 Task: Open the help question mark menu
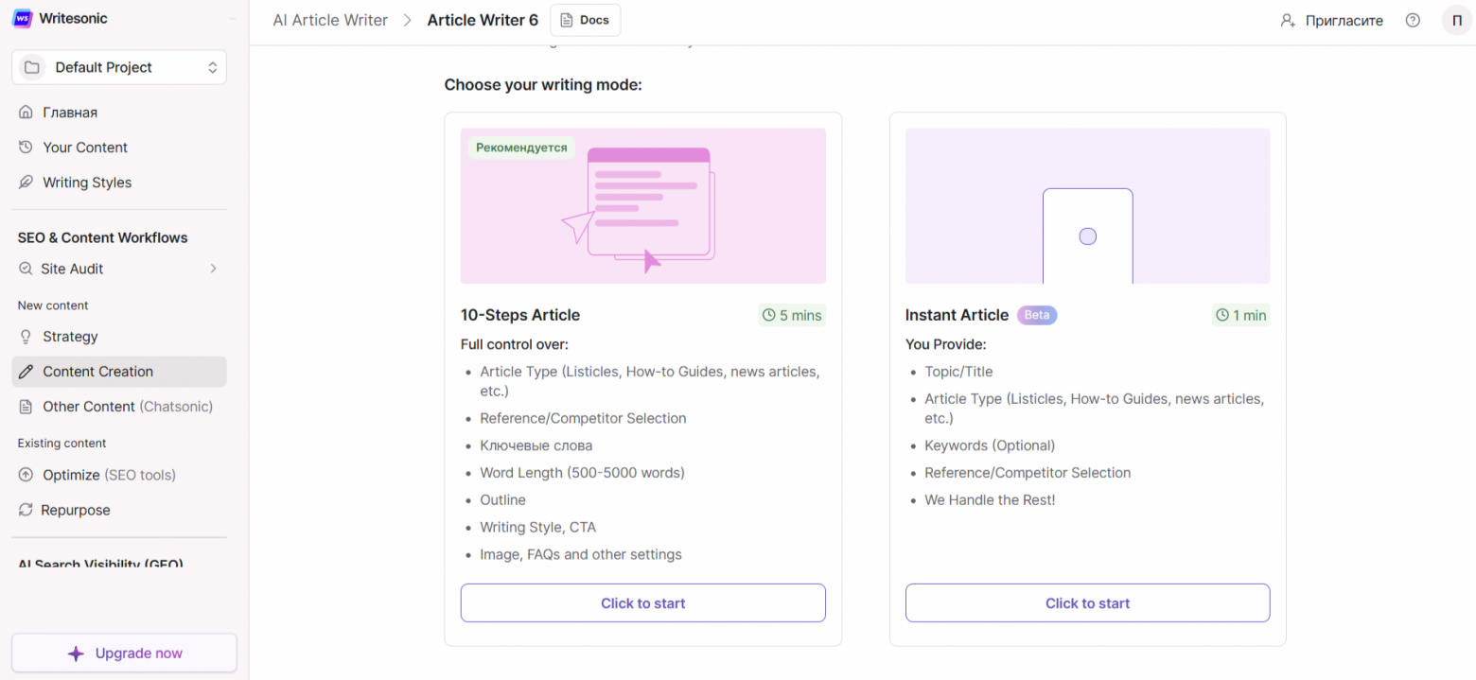click(1413, 20)
